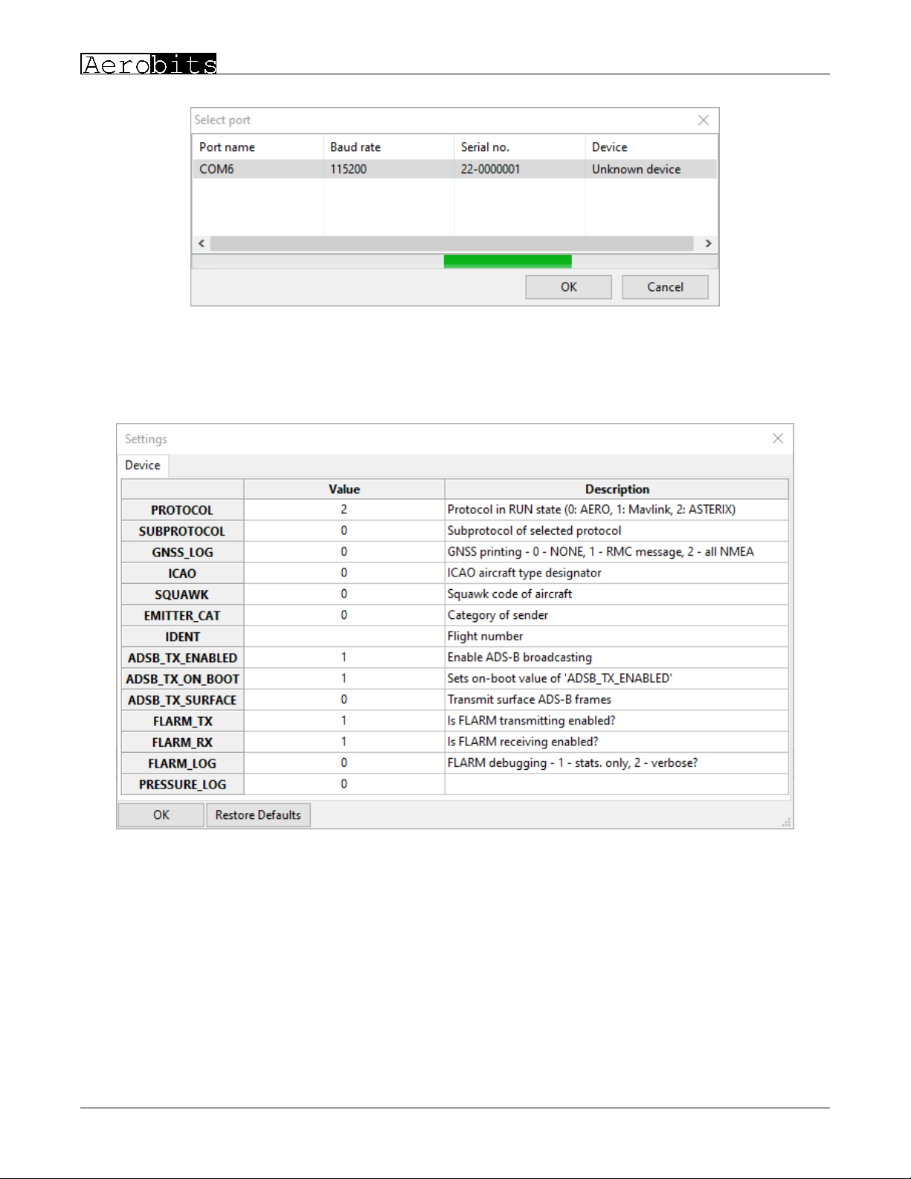Edit the ADSB_TX_ENABLED value cell
The height and width of the screenshot is (1179, 911).
pyautogui.click(x=344, y=658)
